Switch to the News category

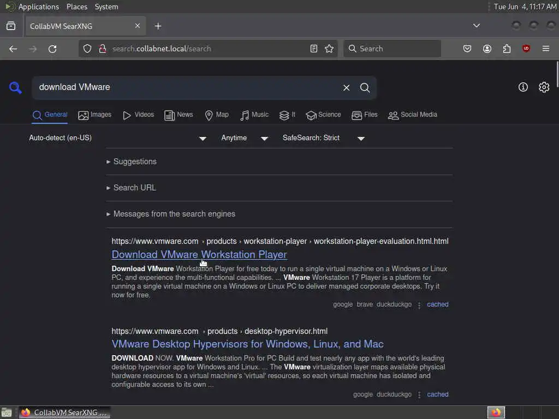click(179, 115)
